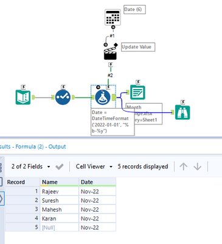Select the Output Data tool icon

point(137,93)
